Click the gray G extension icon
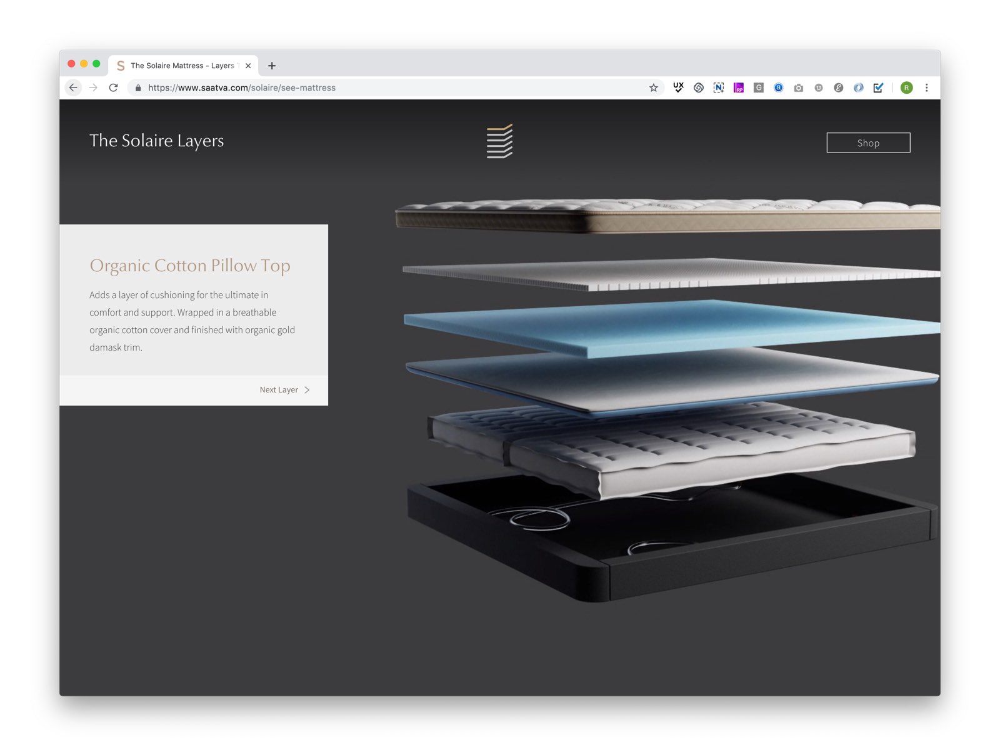 coord(758,88)
